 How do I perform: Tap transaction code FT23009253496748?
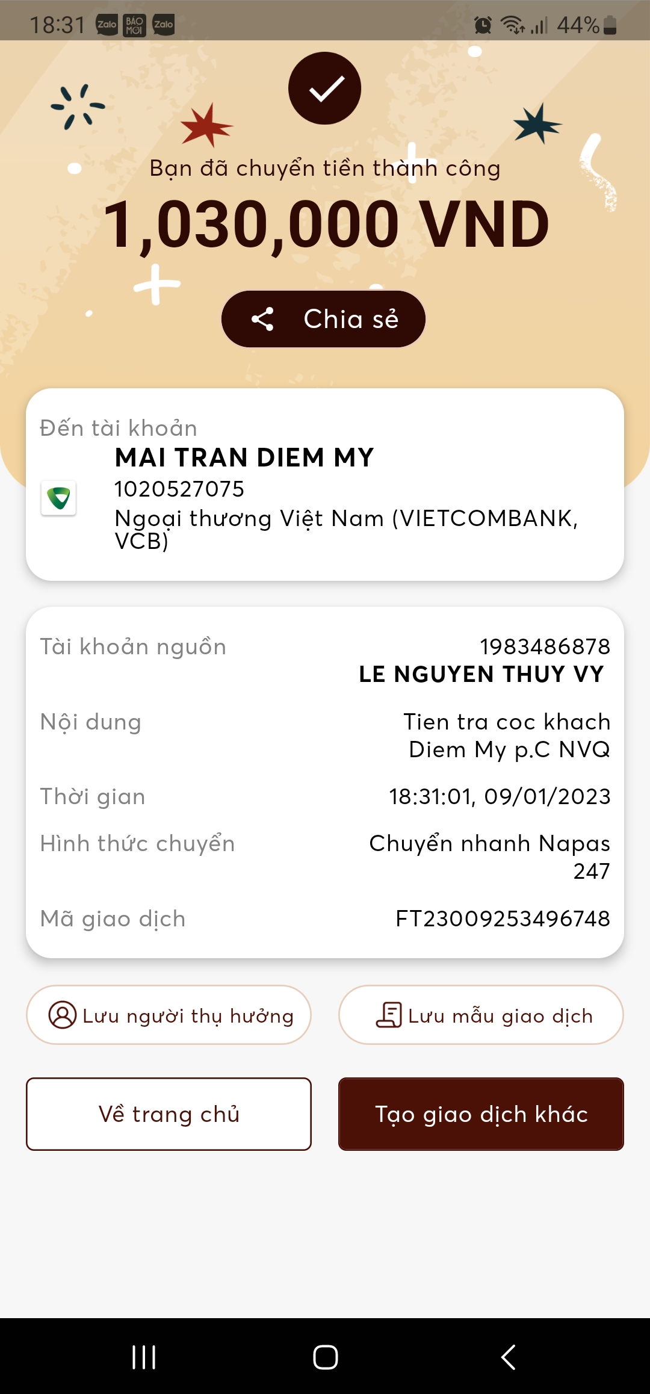(503, 918)
